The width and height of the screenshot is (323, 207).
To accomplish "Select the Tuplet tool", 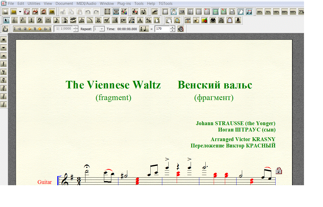I will (82, 20).
